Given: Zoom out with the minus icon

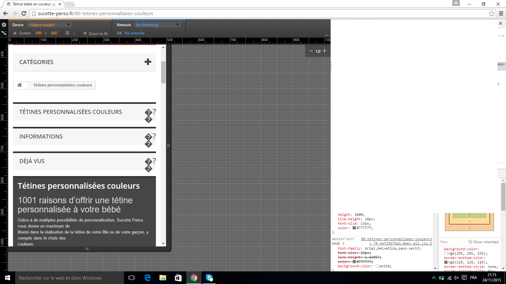Looking at the screenshot, I should pyautogui.click(x=311, y=51).
